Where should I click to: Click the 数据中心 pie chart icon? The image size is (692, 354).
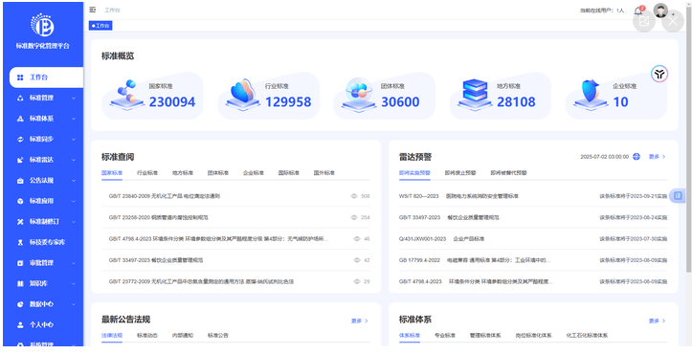coord(20,304)
